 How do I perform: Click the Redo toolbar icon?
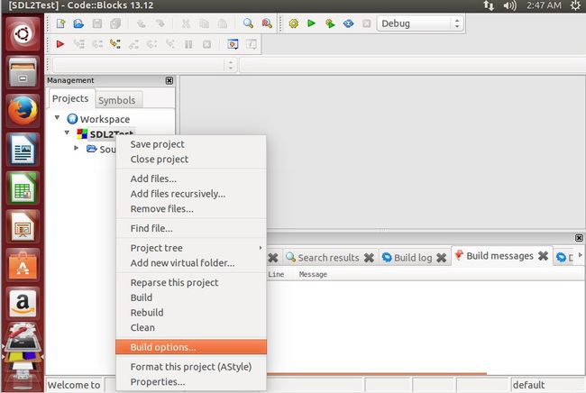coord(160,24)
